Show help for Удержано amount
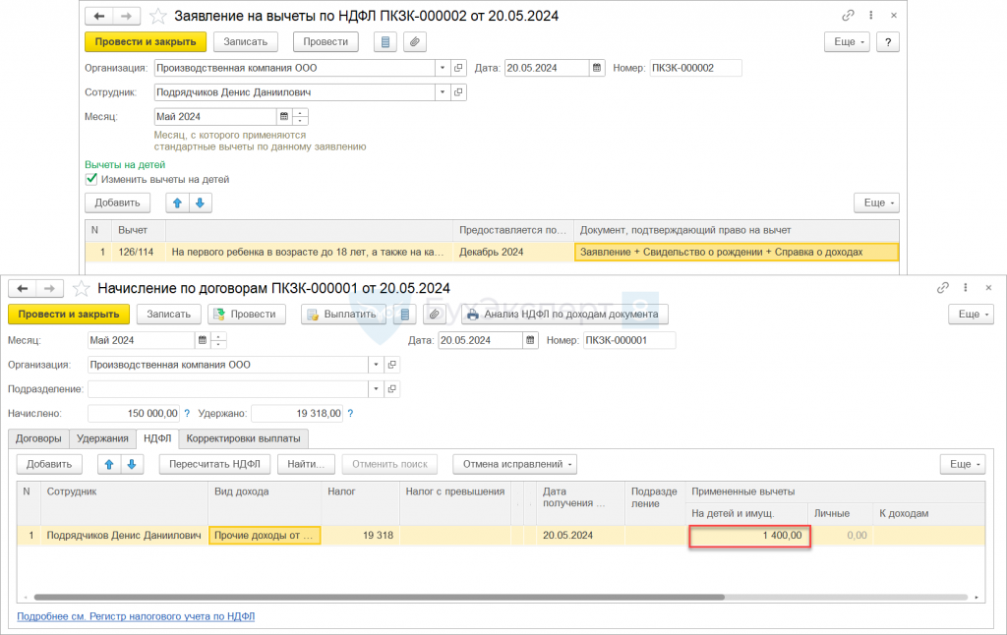Viewport: 1007px width, 635px height. 350,414
